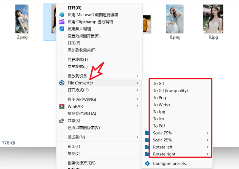Click the Clipchamp icon in the context menu
Screen dimensions: 239x169
click(x=62, y=22)
